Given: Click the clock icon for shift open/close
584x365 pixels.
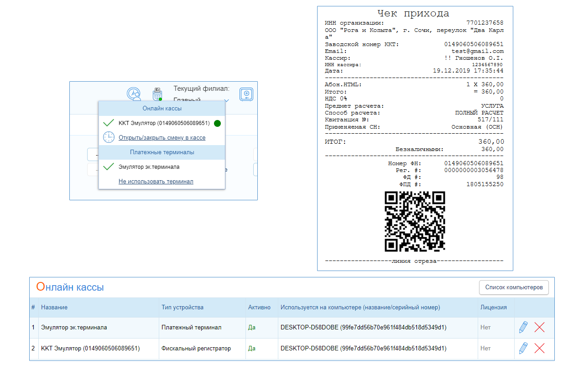Looking at the screenshot, I should [x=109, y=137].
